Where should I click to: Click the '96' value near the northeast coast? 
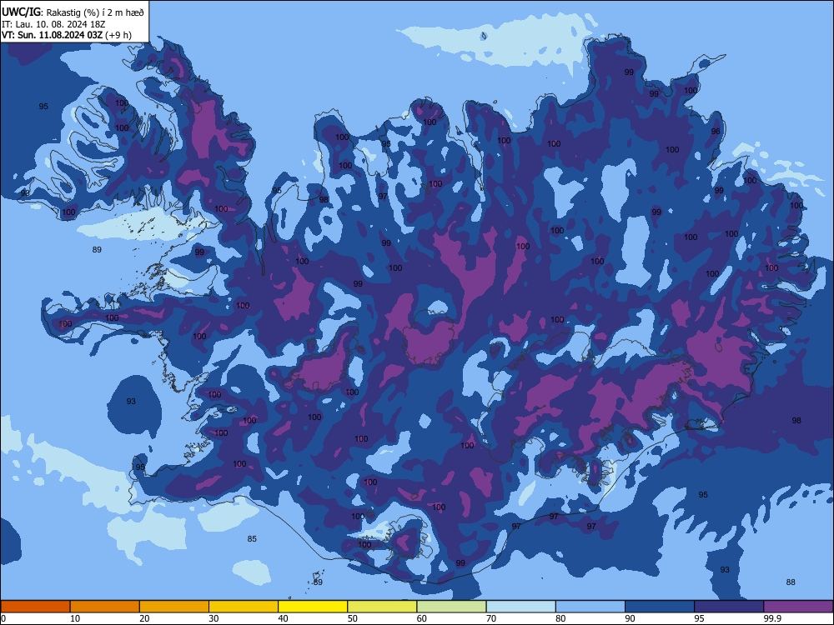[716, 132]
